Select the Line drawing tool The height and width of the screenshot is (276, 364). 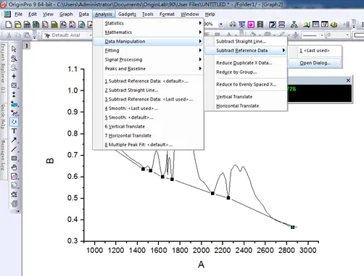(x=14, y=149)
